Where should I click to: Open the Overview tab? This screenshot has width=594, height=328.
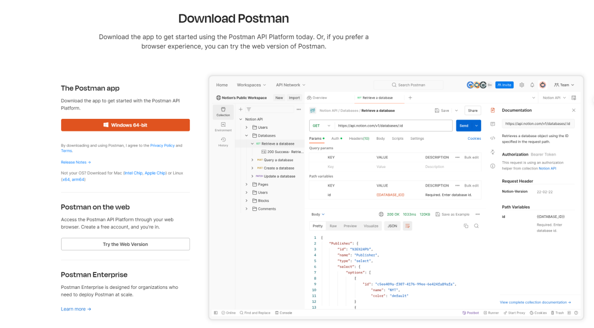pos(317,98)
